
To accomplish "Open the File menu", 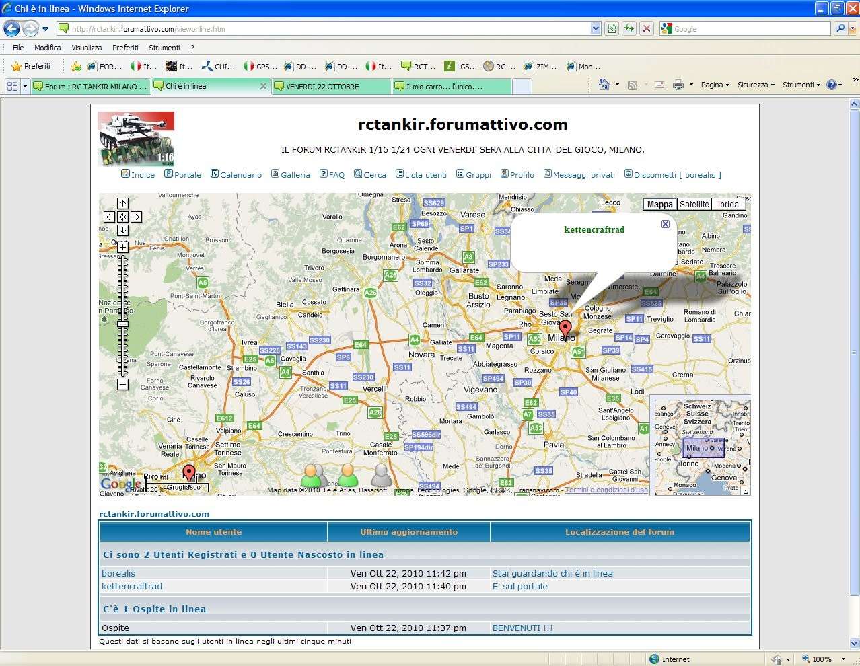I will (x=18, y=48).
